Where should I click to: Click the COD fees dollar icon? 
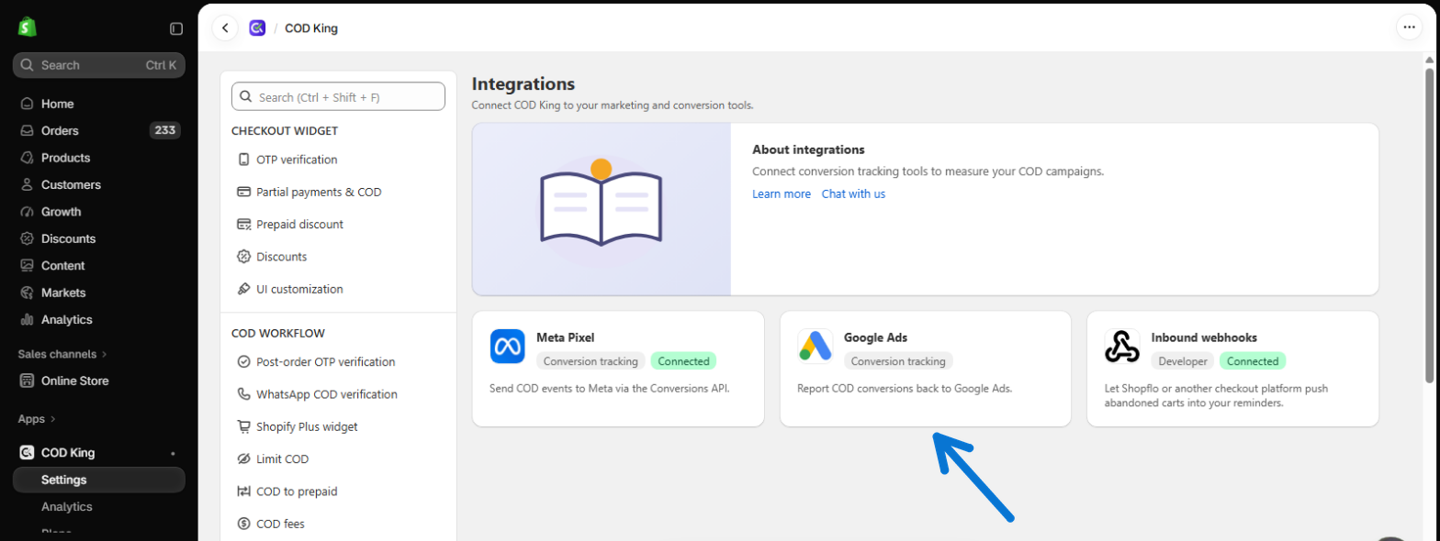point(243,524)
